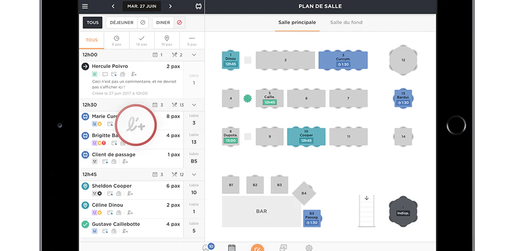514x251 pixels.
Task: Open Hercule Poivro reservation name
Action: click(110, 66)
